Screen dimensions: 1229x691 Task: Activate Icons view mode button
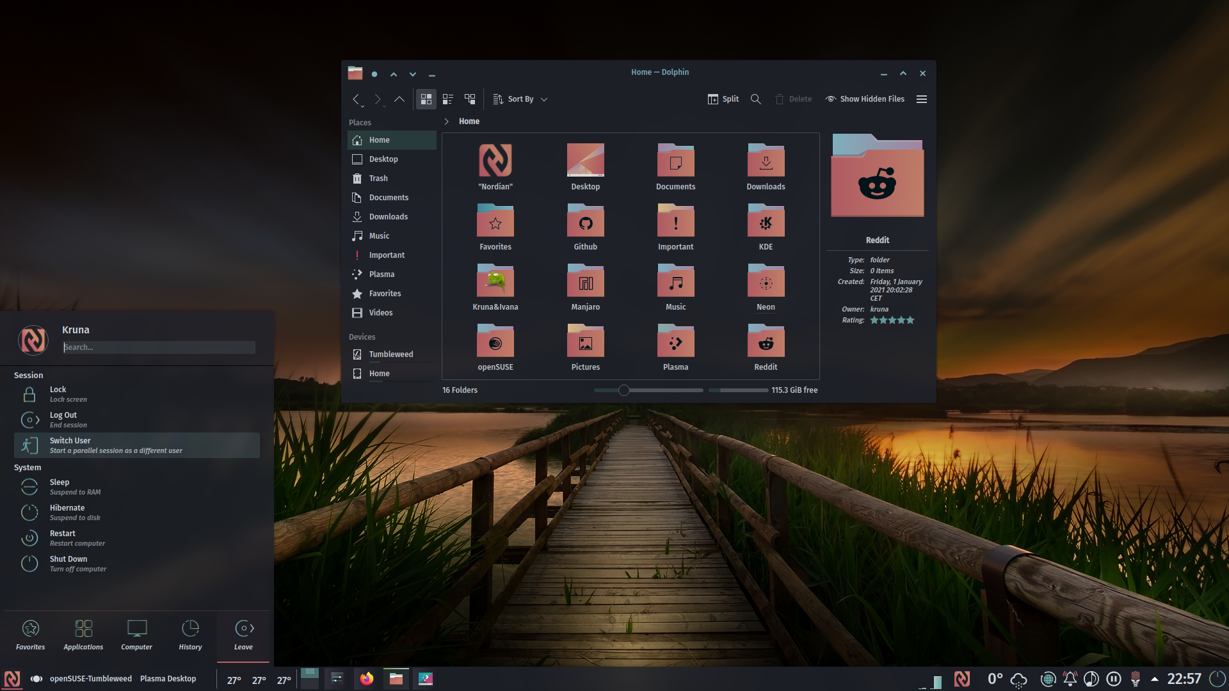pyautogui.click(x=426, y=99)
